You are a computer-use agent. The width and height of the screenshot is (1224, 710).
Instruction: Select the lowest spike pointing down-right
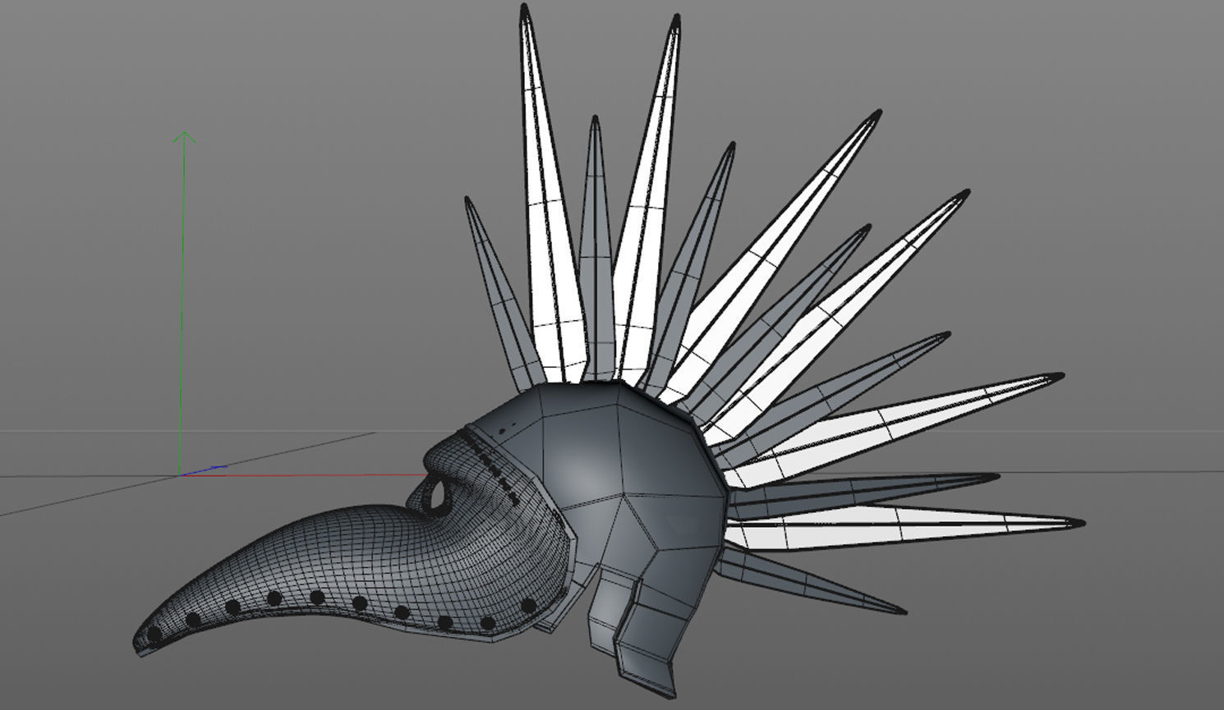click(x=809, y=581)
